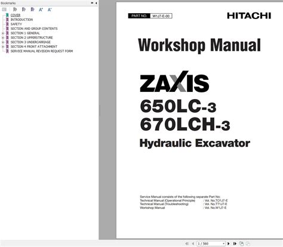The image size is (283, 247).
Task: Expand the SECTION 3 UNDERCARRIAGE bookmark
Action: point(3,42)
